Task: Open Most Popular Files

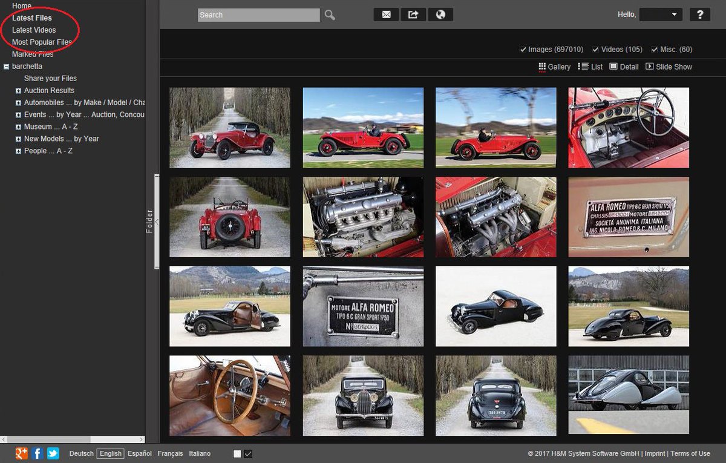Action: point(42,42)
